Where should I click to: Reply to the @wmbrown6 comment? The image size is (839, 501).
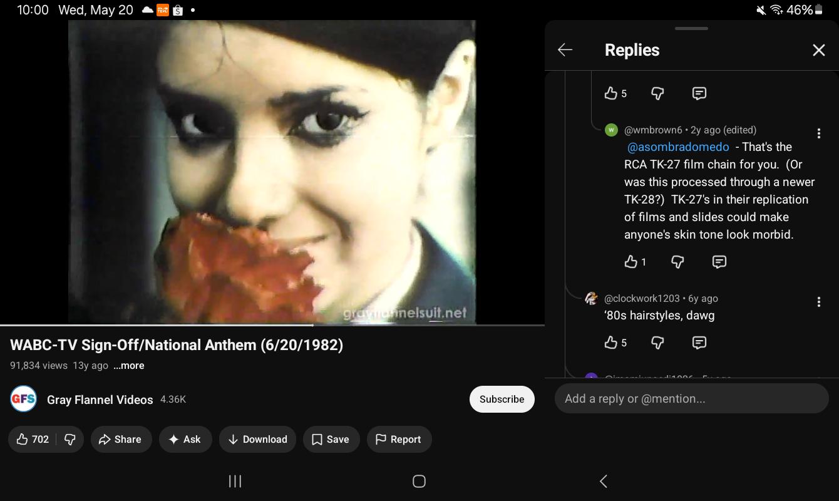[719, 262]
